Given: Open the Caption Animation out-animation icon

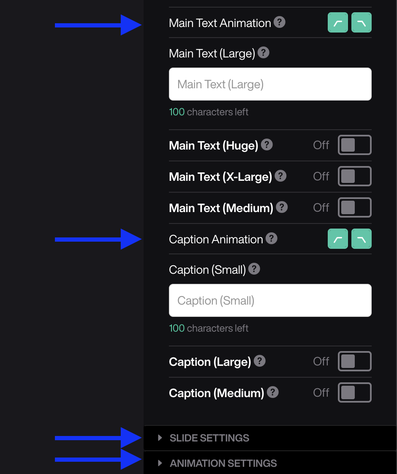Looking at the screenshot, I should (361, 239).
